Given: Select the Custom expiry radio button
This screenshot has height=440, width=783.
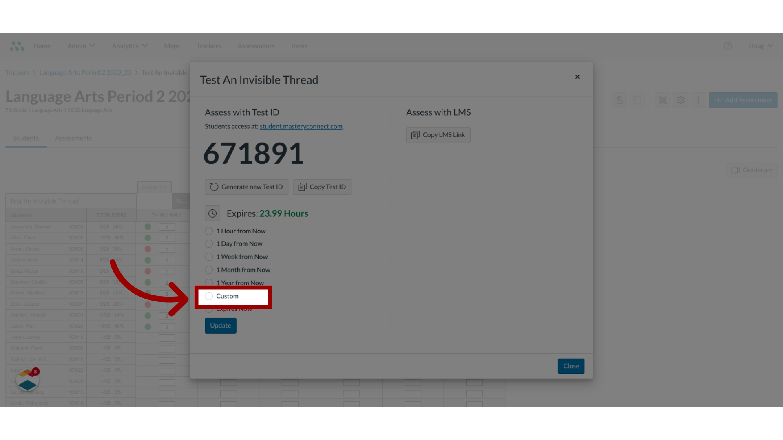Looking at the screenshot, I should [x=209, y=296].
